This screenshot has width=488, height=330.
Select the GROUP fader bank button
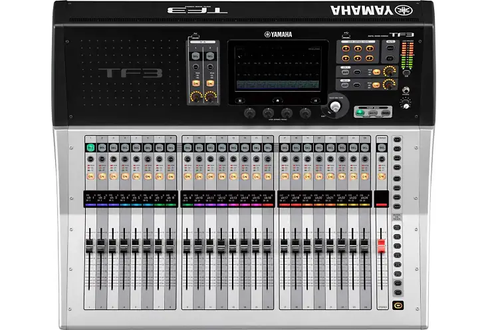click(373, 112)
